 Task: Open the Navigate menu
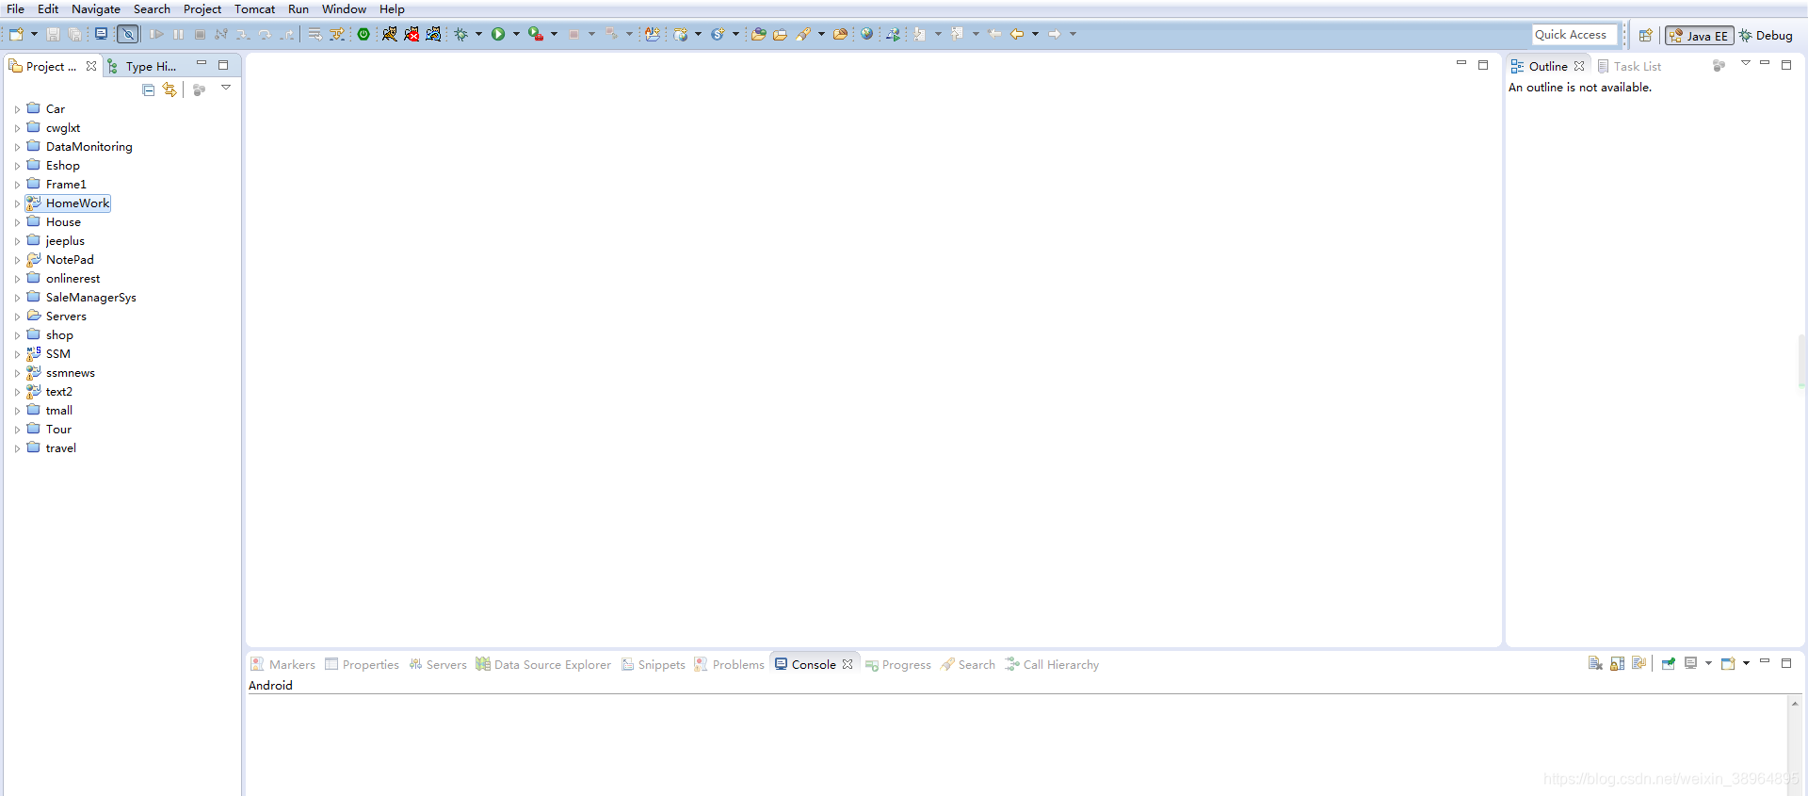[x=96, y=8]
